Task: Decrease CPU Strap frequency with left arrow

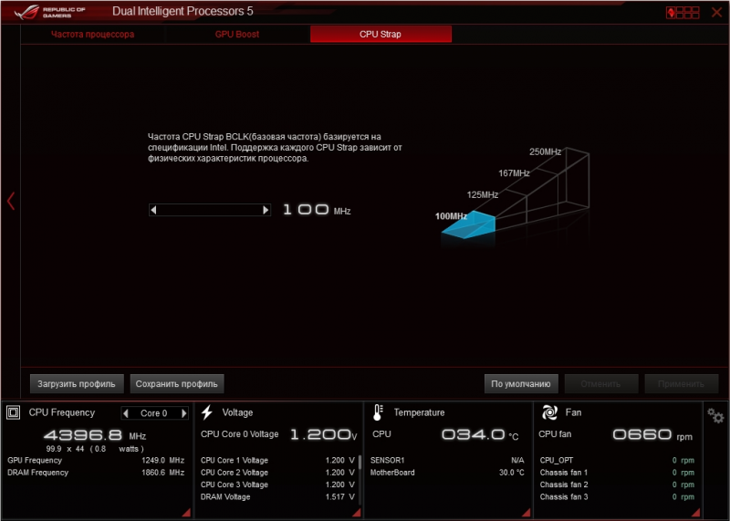Action: (153, 210)
